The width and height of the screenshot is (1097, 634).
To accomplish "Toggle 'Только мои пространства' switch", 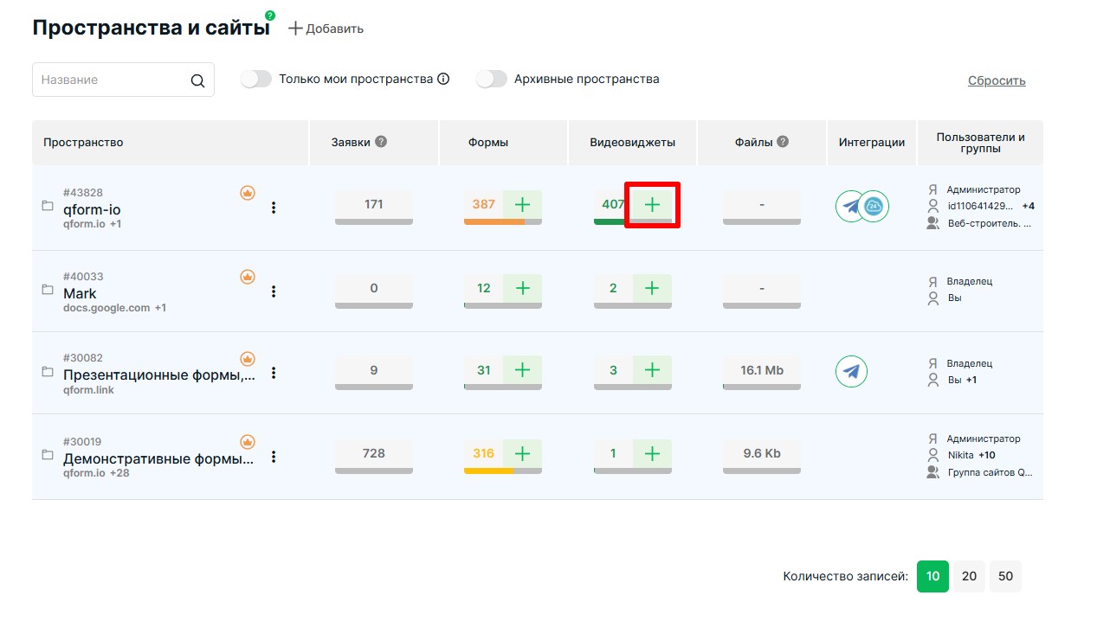I will point(256,80).
